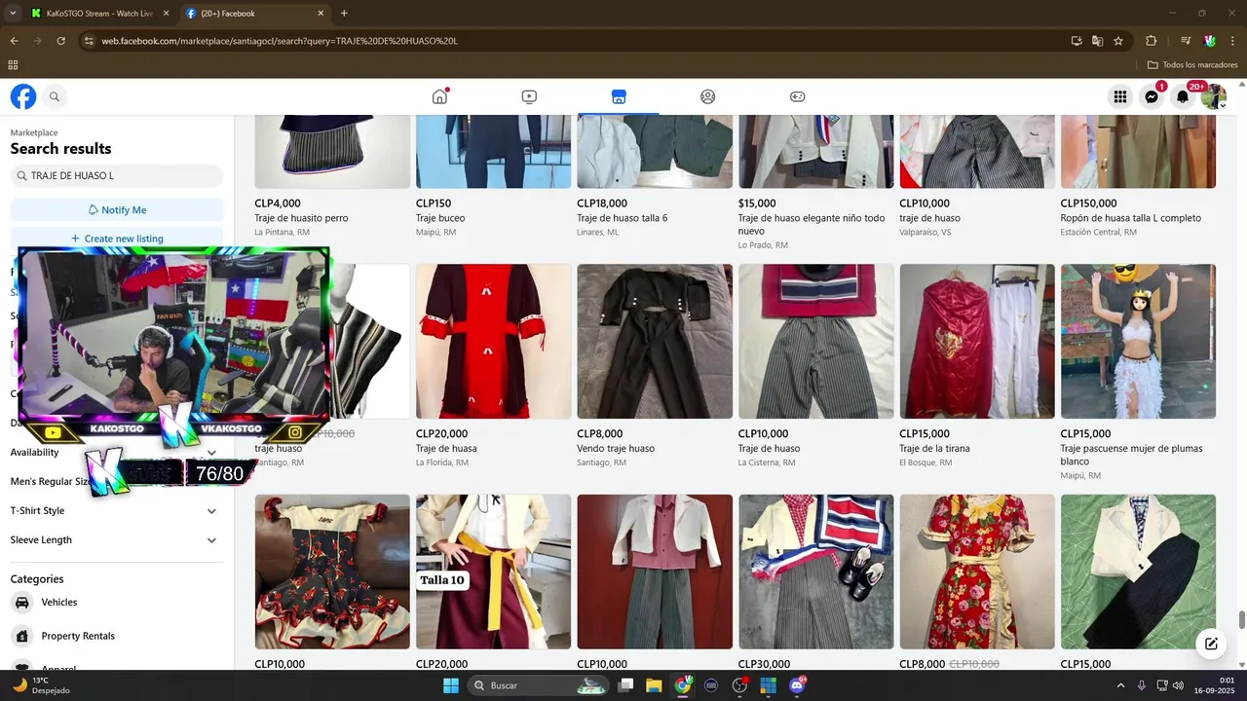The height and width of the screenshot is (701, 1247).
Task: Open the Gaming tab in top navigation
Action: 797,96
